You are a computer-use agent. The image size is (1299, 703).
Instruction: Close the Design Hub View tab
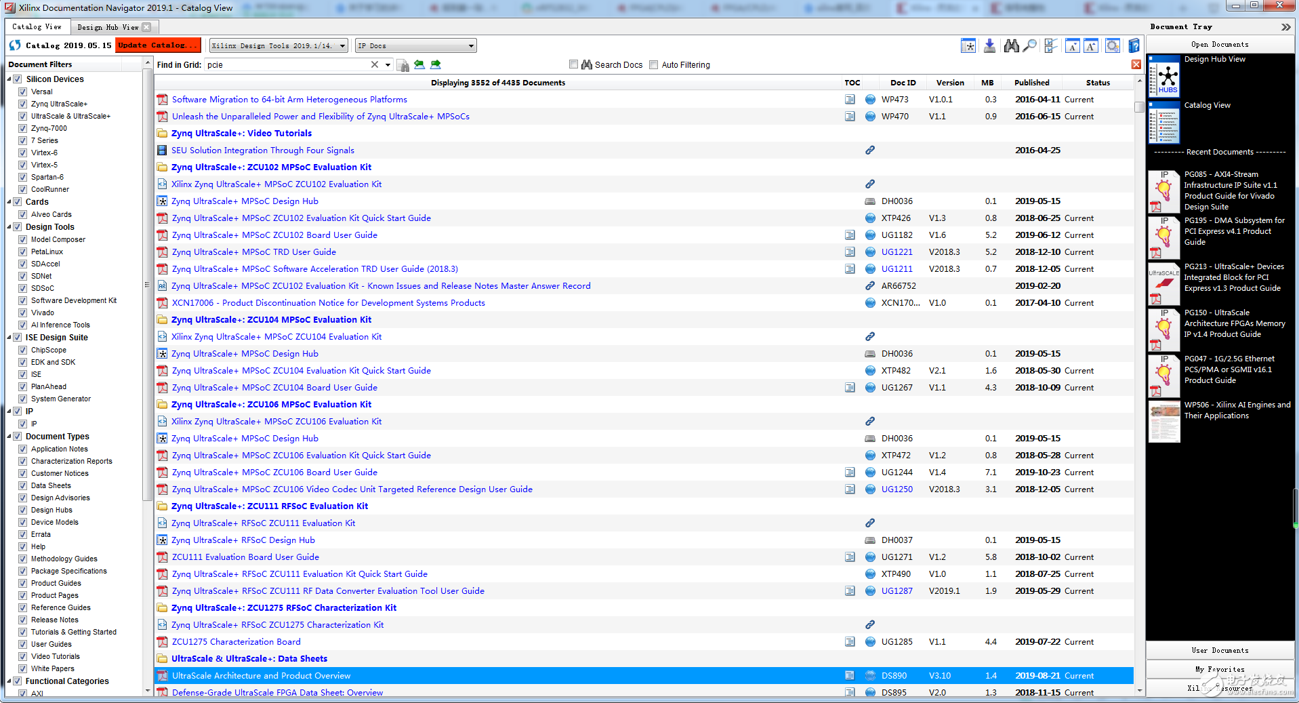[x=146, y=27]
